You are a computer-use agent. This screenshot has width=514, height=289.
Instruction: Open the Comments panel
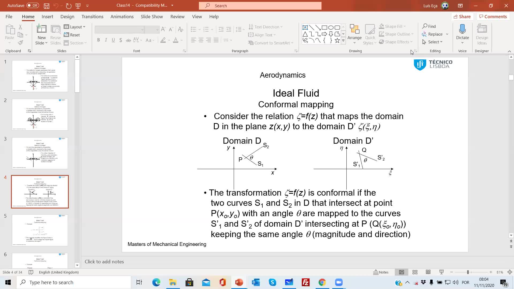(493, 16)
